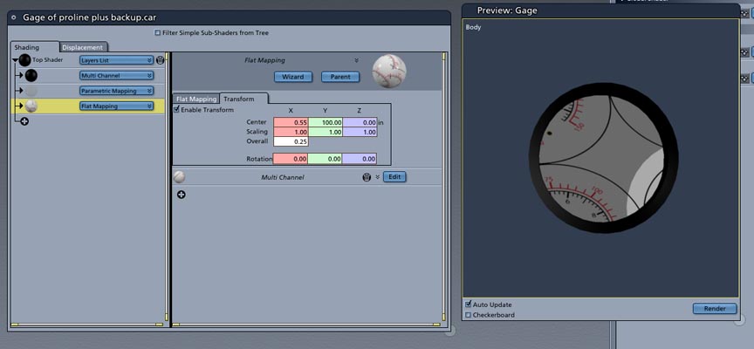Click the gray sphere icon next to Parametric Mapping

pos(31,91)
